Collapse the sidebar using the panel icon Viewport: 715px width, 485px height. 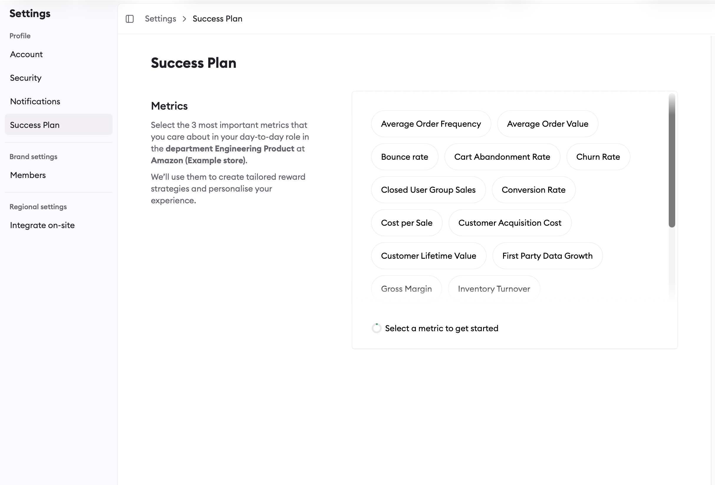tap(129, 19)
